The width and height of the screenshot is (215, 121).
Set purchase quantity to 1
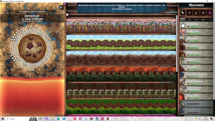point(189,19)
